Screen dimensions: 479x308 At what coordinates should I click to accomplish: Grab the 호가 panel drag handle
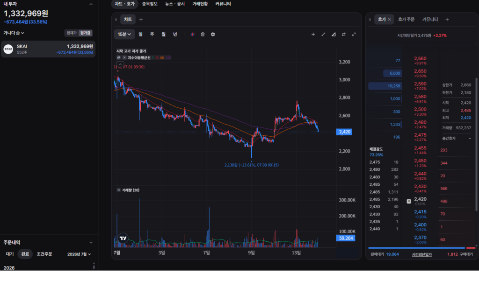pos(370,20)
